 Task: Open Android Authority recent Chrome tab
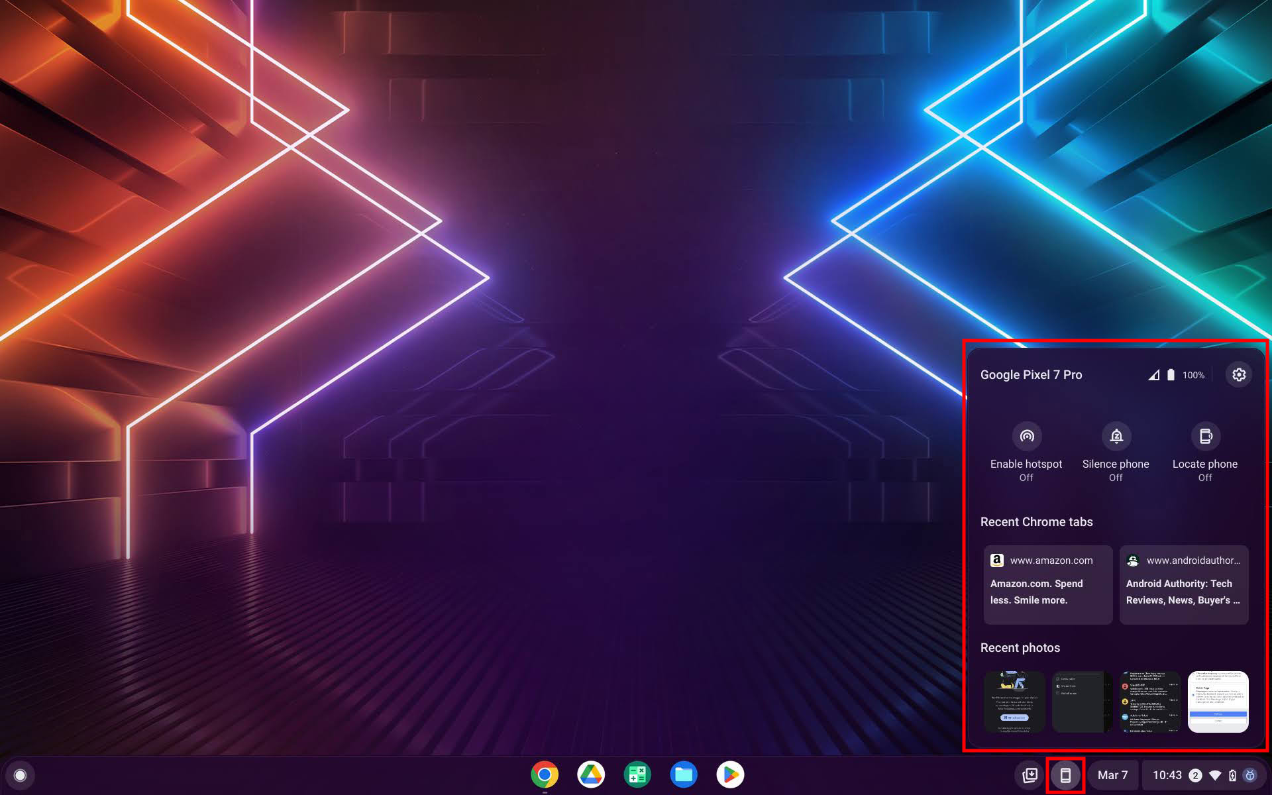1183,584
